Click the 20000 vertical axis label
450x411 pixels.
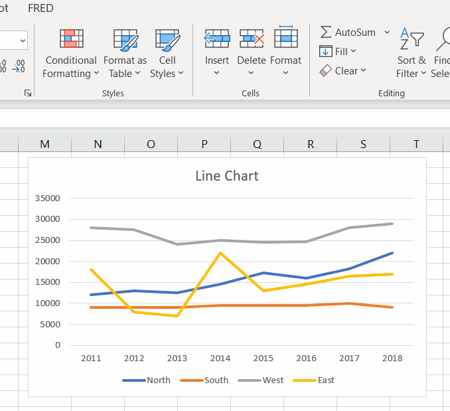[x=48, y=261]
